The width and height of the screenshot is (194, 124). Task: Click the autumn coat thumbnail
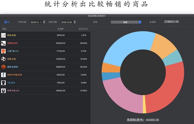tap(3, 91)
